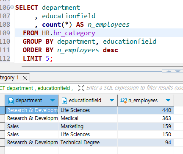
Task: Select the Sales cell in the 150 row
Action: [x=31, y=134]
